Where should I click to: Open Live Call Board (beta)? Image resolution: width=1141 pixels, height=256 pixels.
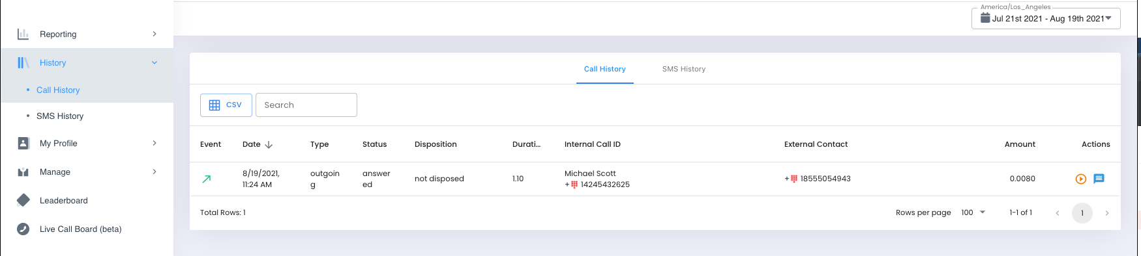pyautogui.click(x=80, y=229)
